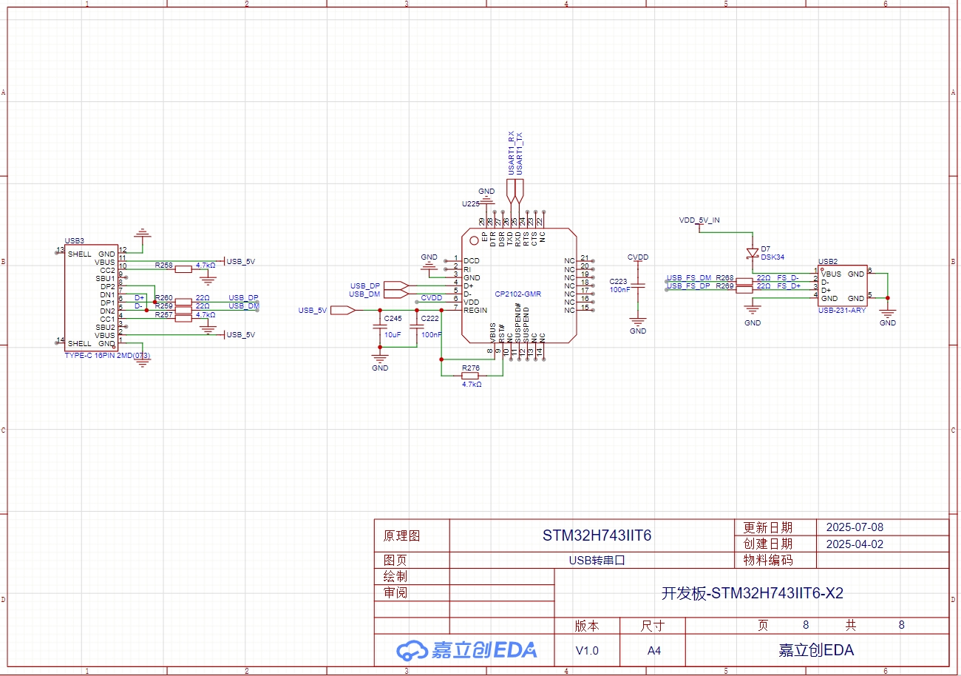Click the USB_FS_DP net label

click(x=689, y=285)
